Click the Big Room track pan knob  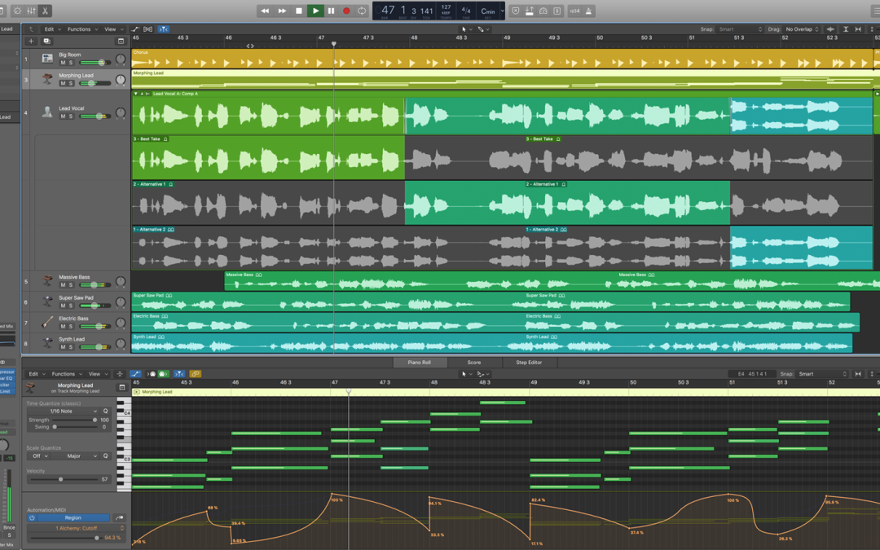pyautogui.click(x=120, y=59)
